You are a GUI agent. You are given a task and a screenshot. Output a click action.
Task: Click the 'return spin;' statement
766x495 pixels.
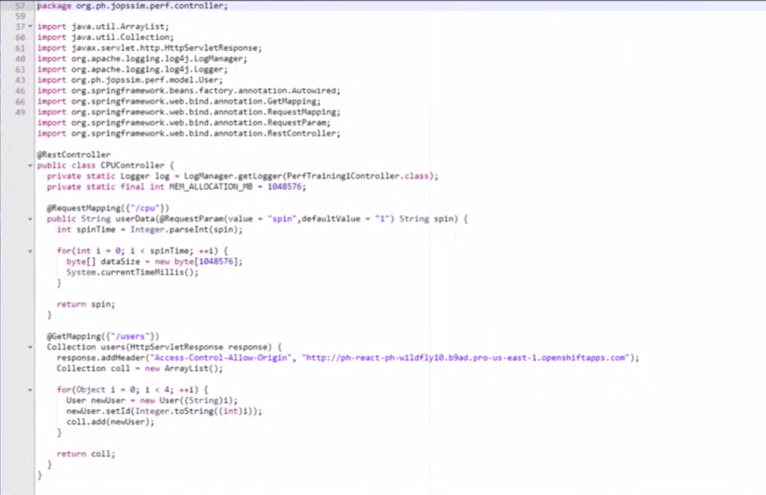86,305
